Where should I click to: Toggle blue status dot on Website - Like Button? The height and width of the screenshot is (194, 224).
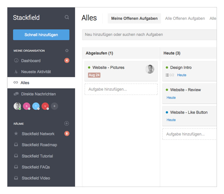pyautogui.click(x=167, y=112)
